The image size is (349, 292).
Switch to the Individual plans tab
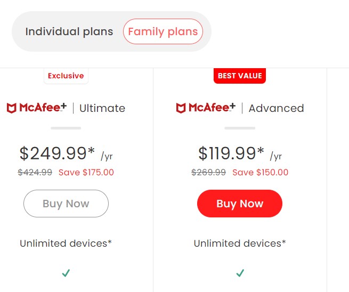coord(69,31)
